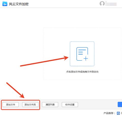
Task: Clear the list with 清空列表
Action: pyautogui.click(x=50, y=105)
